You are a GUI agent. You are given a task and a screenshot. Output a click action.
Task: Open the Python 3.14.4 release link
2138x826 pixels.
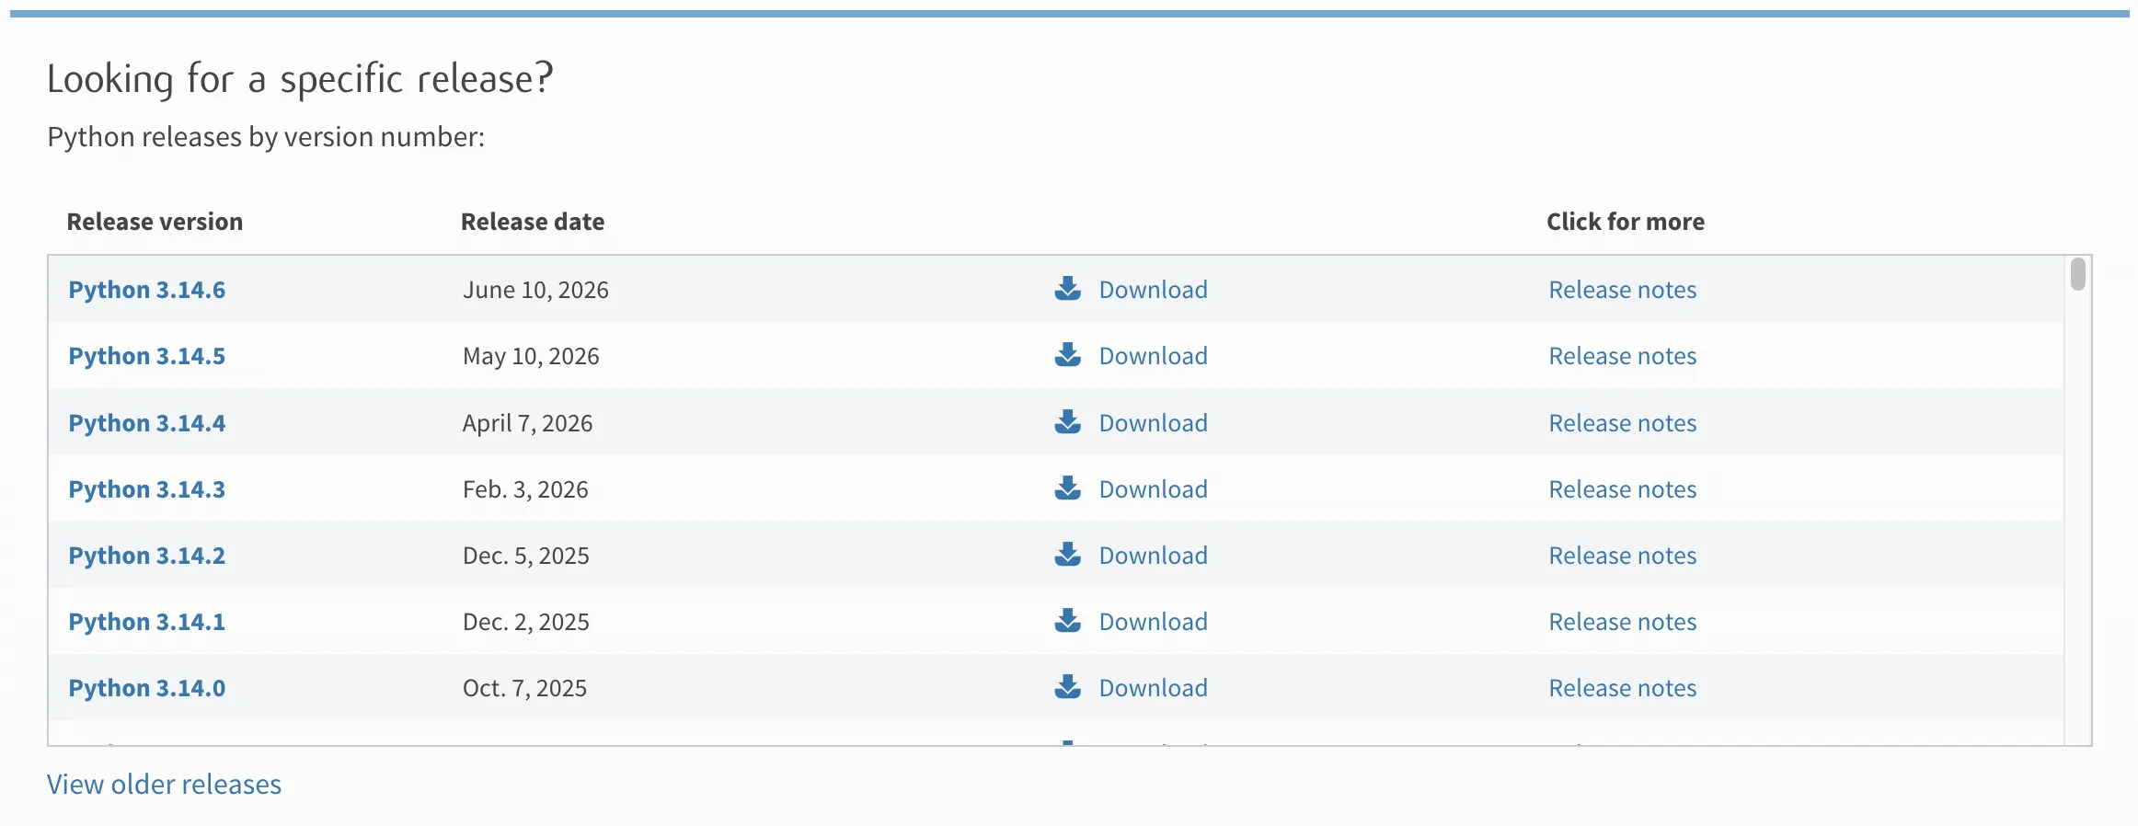[147, 423]
